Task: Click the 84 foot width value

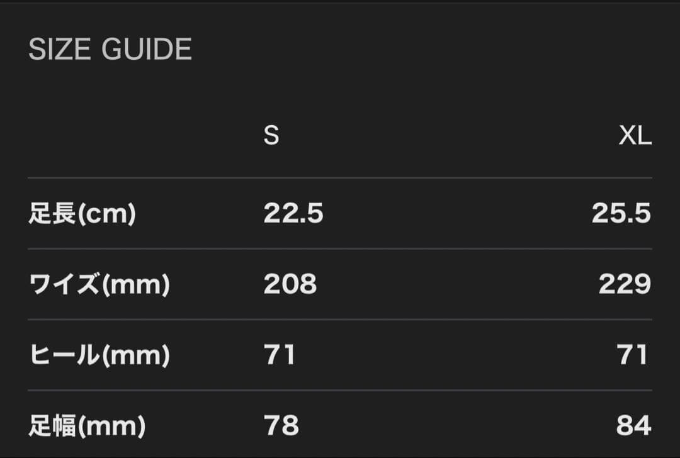Action: [x=633, y=426]
